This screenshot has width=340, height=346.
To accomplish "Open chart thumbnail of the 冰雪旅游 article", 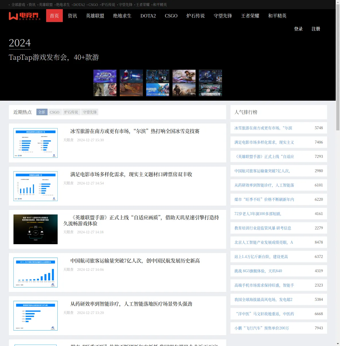I will coord(36,143).
